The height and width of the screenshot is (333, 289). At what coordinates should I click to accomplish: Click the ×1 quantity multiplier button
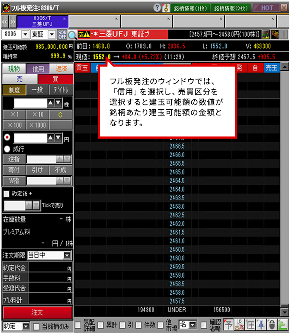[14, 115]
